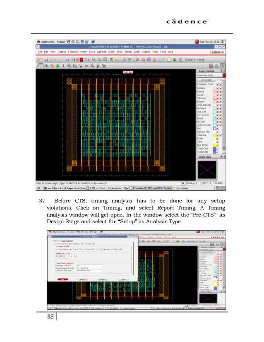
Task: Click the first magnifier zoom in icon
Action: point(88,60)
